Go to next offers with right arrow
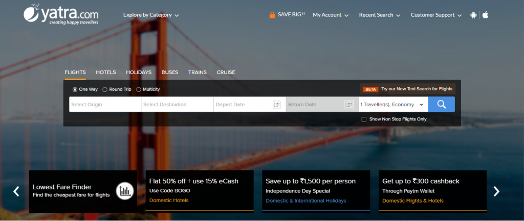 point(496,191)
